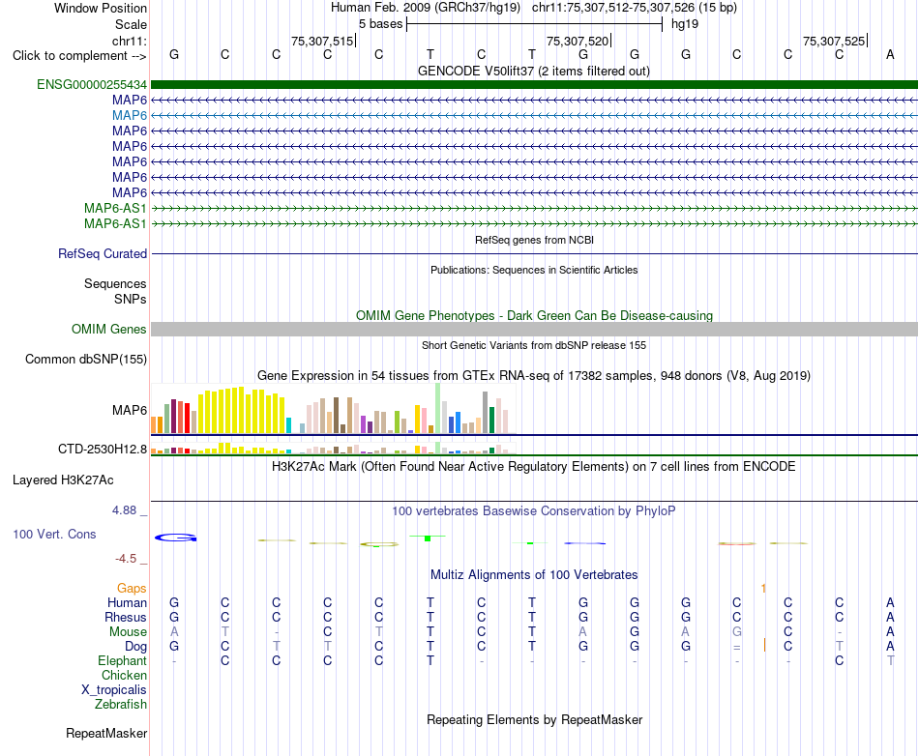Screen dimensions: 919x756
Task: Click the RefSeq Curated track label
Action: tap(102, 253)
